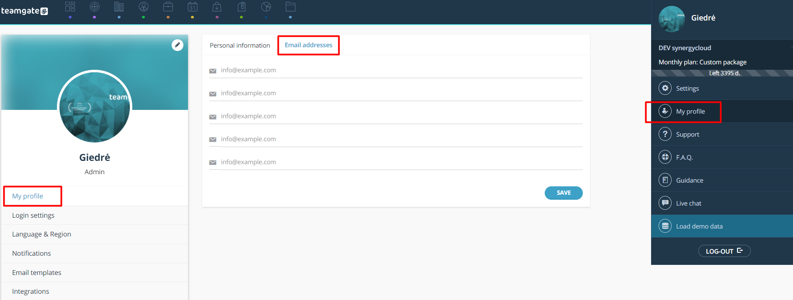The image size is (793, 300).
Task: Select the Email addresses tab
Action: pos(309,45)
